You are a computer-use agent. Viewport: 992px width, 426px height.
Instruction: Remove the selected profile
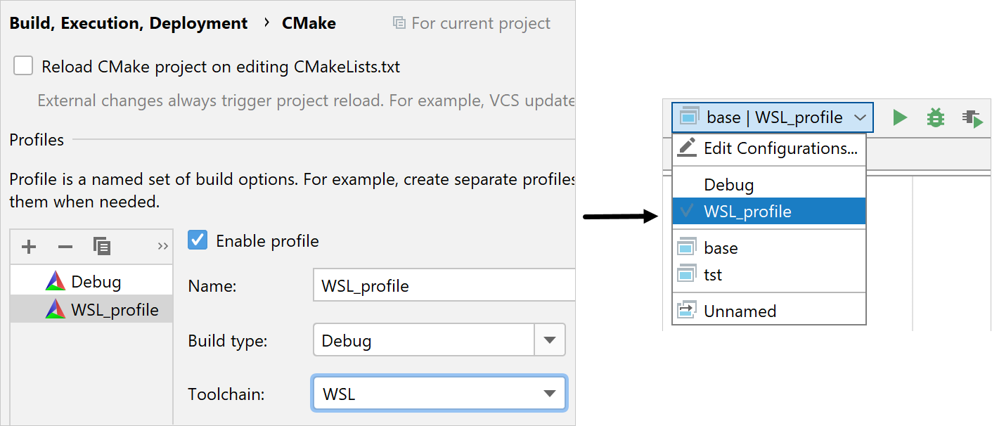pos(65,247)
